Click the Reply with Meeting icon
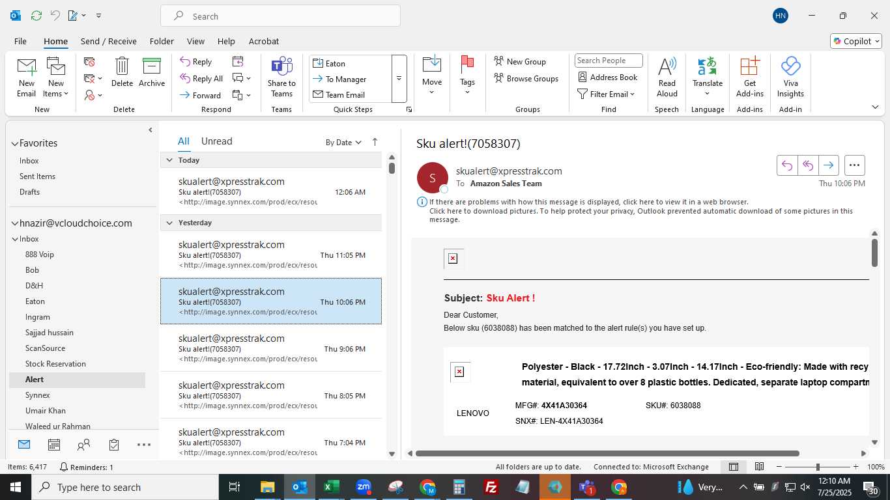Screen dimensions: 890x500 click(238, 62)
